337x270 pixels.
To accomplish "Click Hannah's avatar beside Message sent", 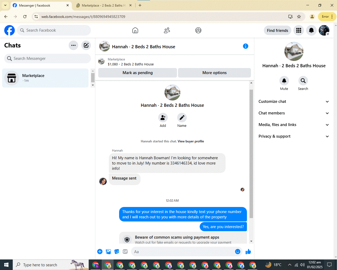I will [x=103, y=181].
